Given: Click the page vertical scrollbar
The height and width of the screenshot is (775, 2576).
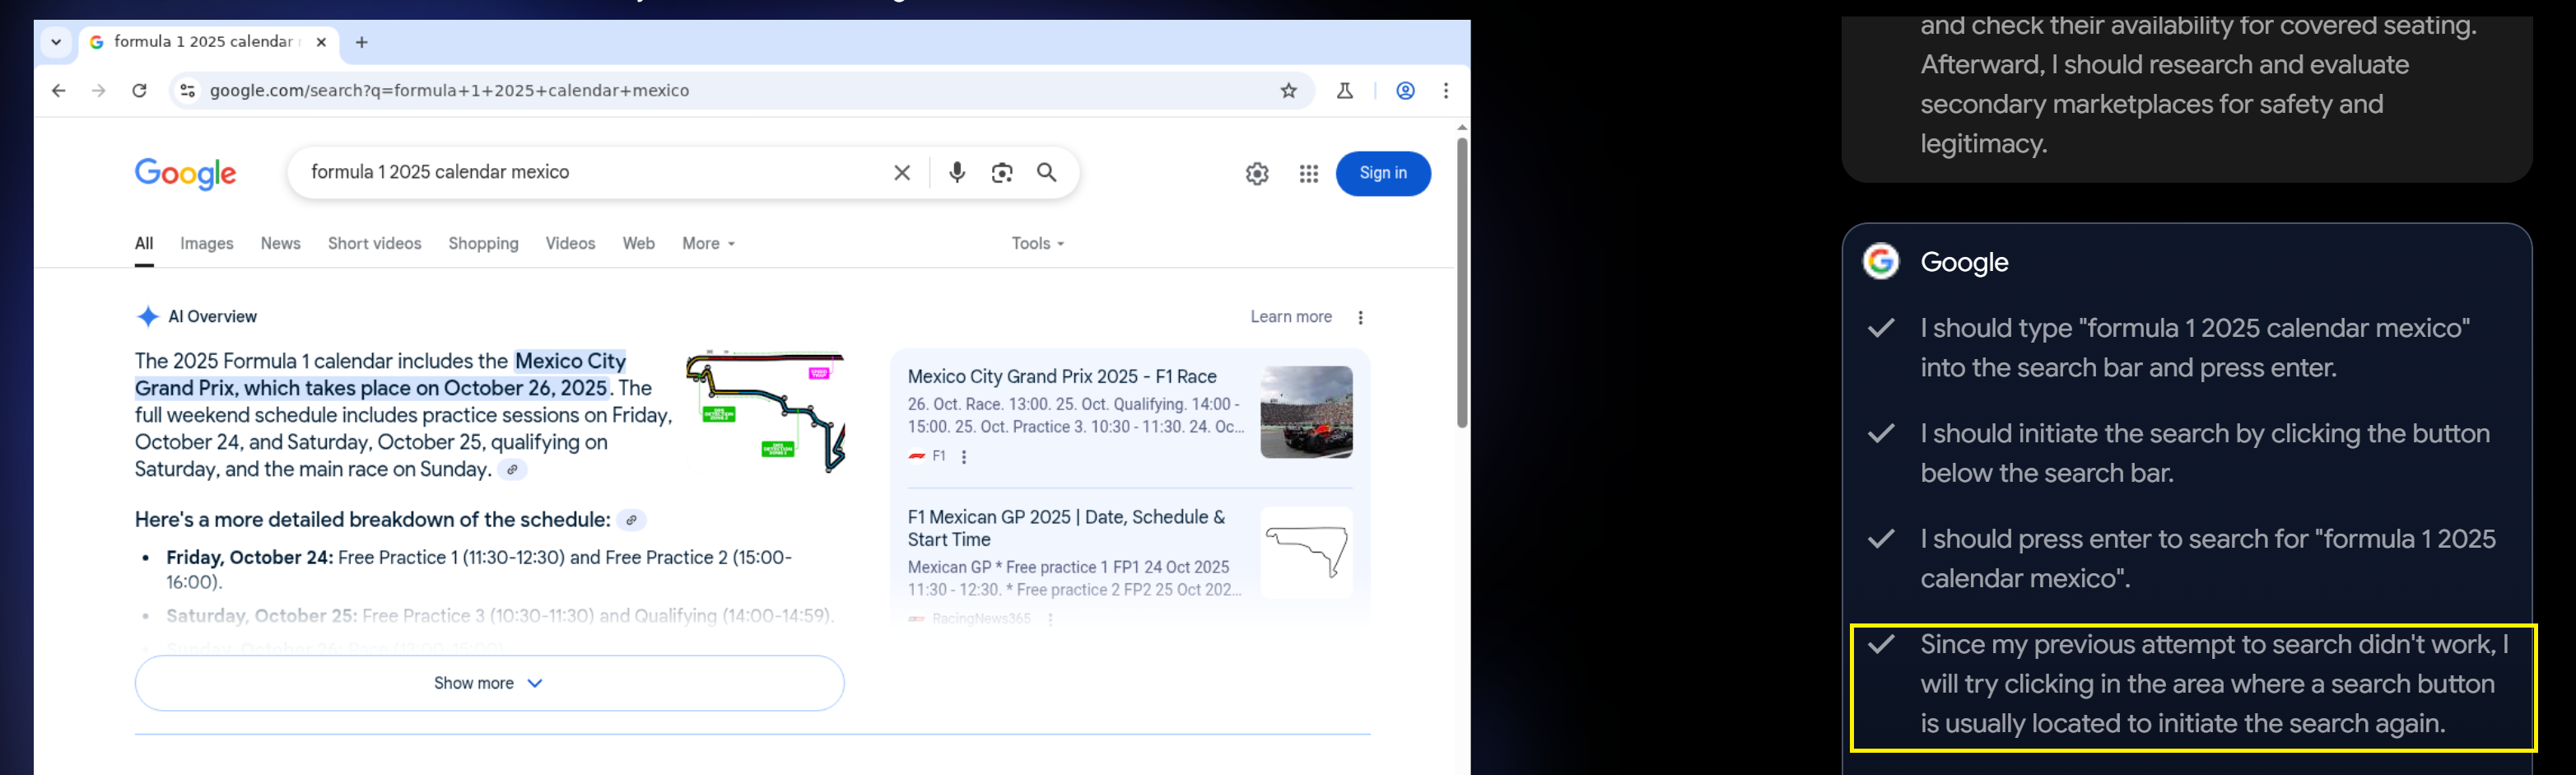Looking at the screenshot, I should point(1462,282).
